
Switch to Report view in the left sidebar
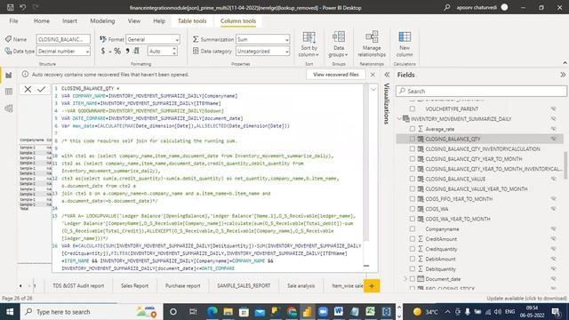8,75
